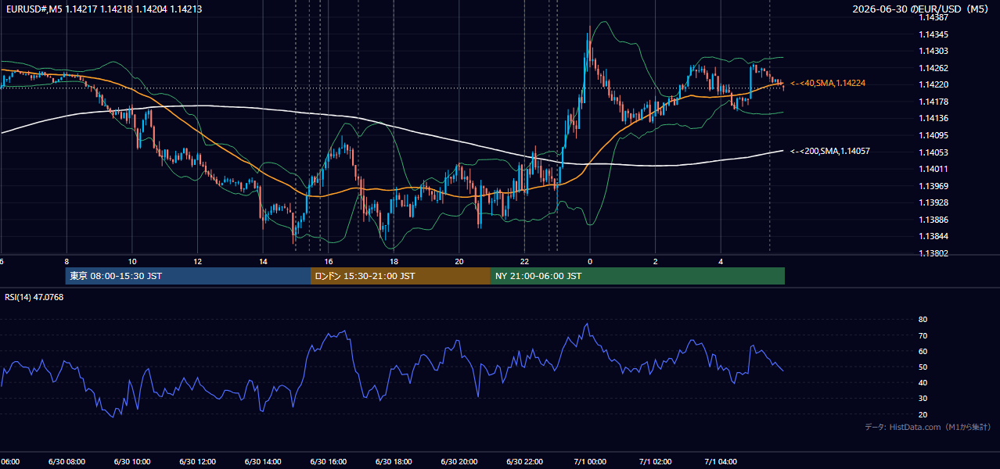Click the RSI scale value 30

point(923,398)
